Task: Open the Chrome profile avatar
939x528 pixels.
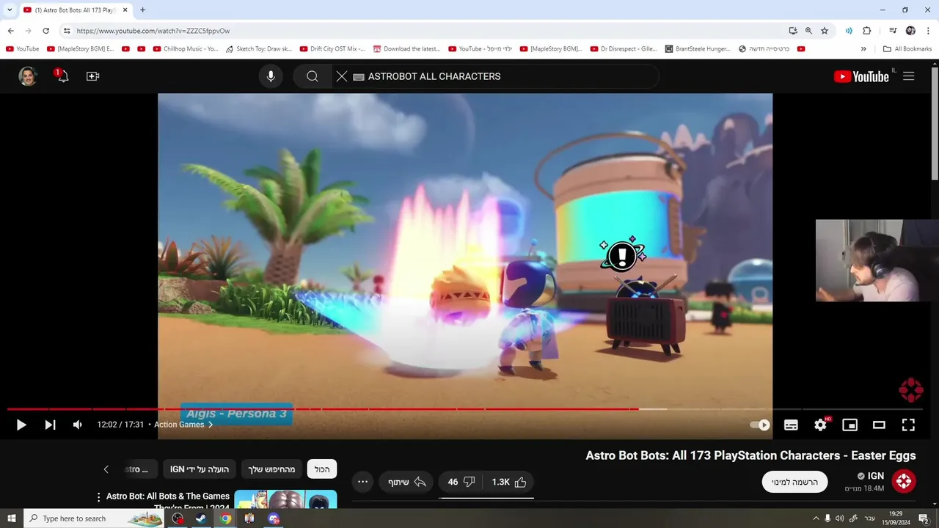Action: [910, 31]
